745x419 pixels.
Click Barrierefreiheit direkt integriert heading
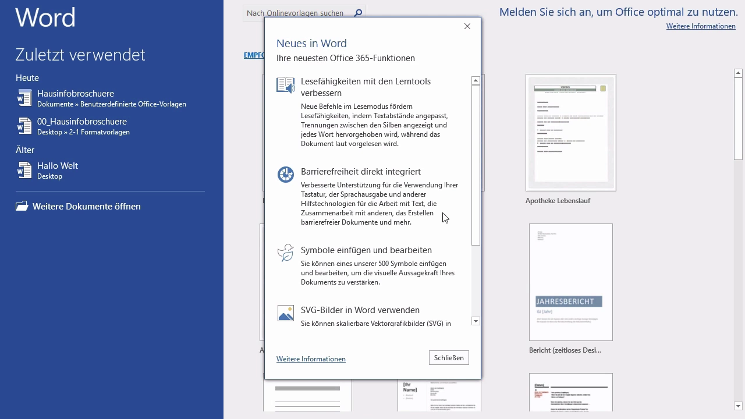pyautogui.click(x=361, y=172)
